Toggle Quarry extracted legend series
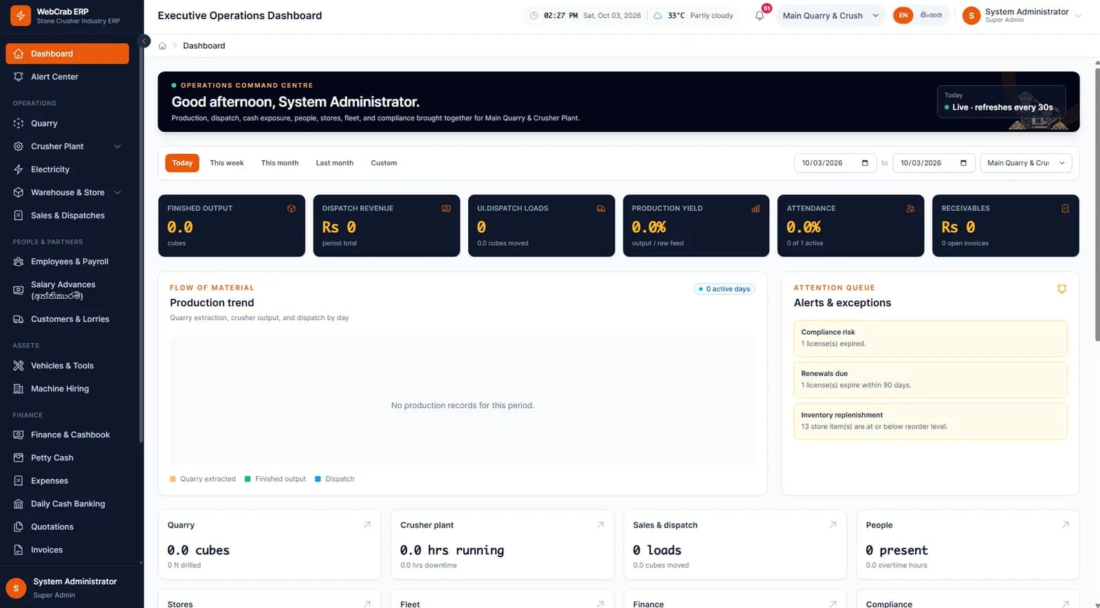 (x=203, y=479)
